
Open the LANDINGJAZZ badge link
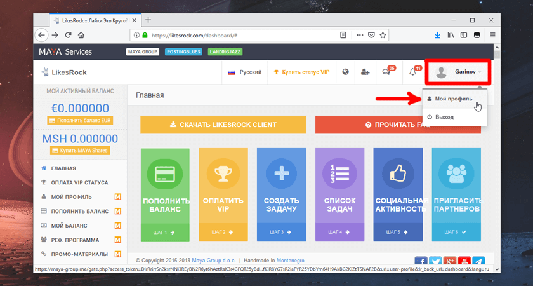pos(224,52)
